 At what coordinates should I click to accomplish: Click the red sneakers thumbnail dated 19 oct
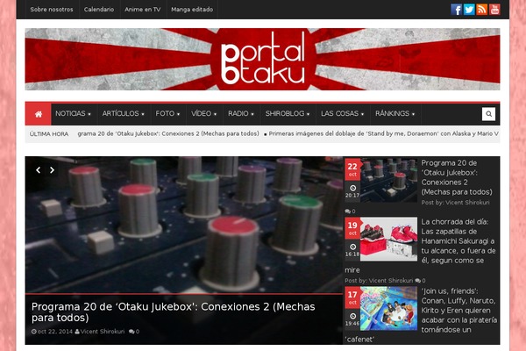point(388,240)
